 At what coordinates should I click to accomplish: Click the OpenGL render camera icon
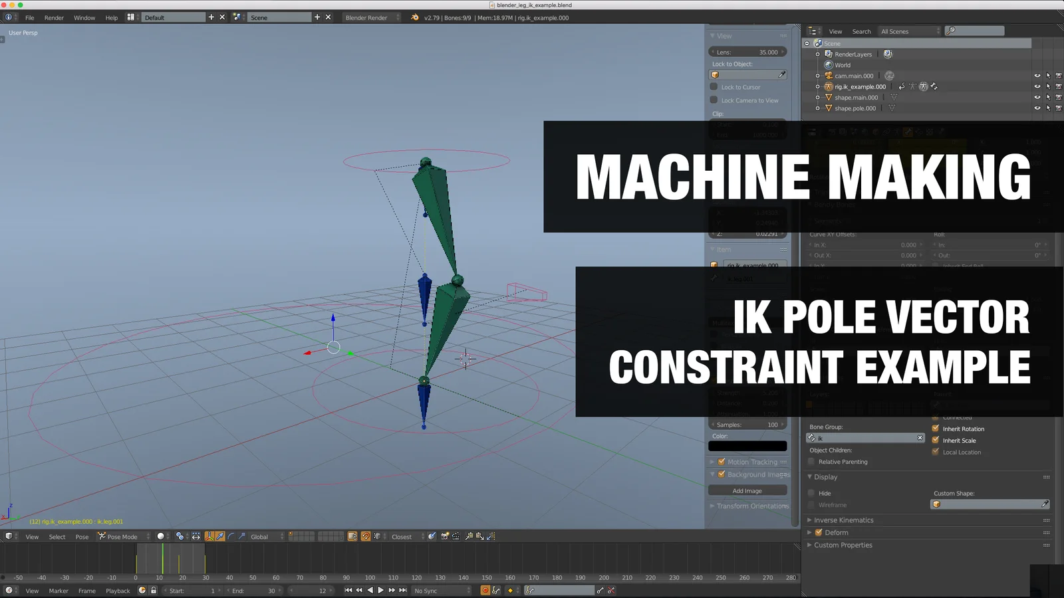pos(445,536)
